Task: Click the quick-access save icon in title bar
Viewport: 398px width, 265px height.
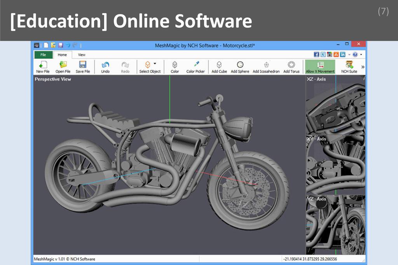Action: pyautogui.click(x=60, y=45)
